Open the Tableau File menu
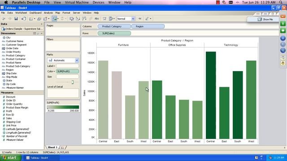This screenshot has height=161, width=287. point(3,13)
